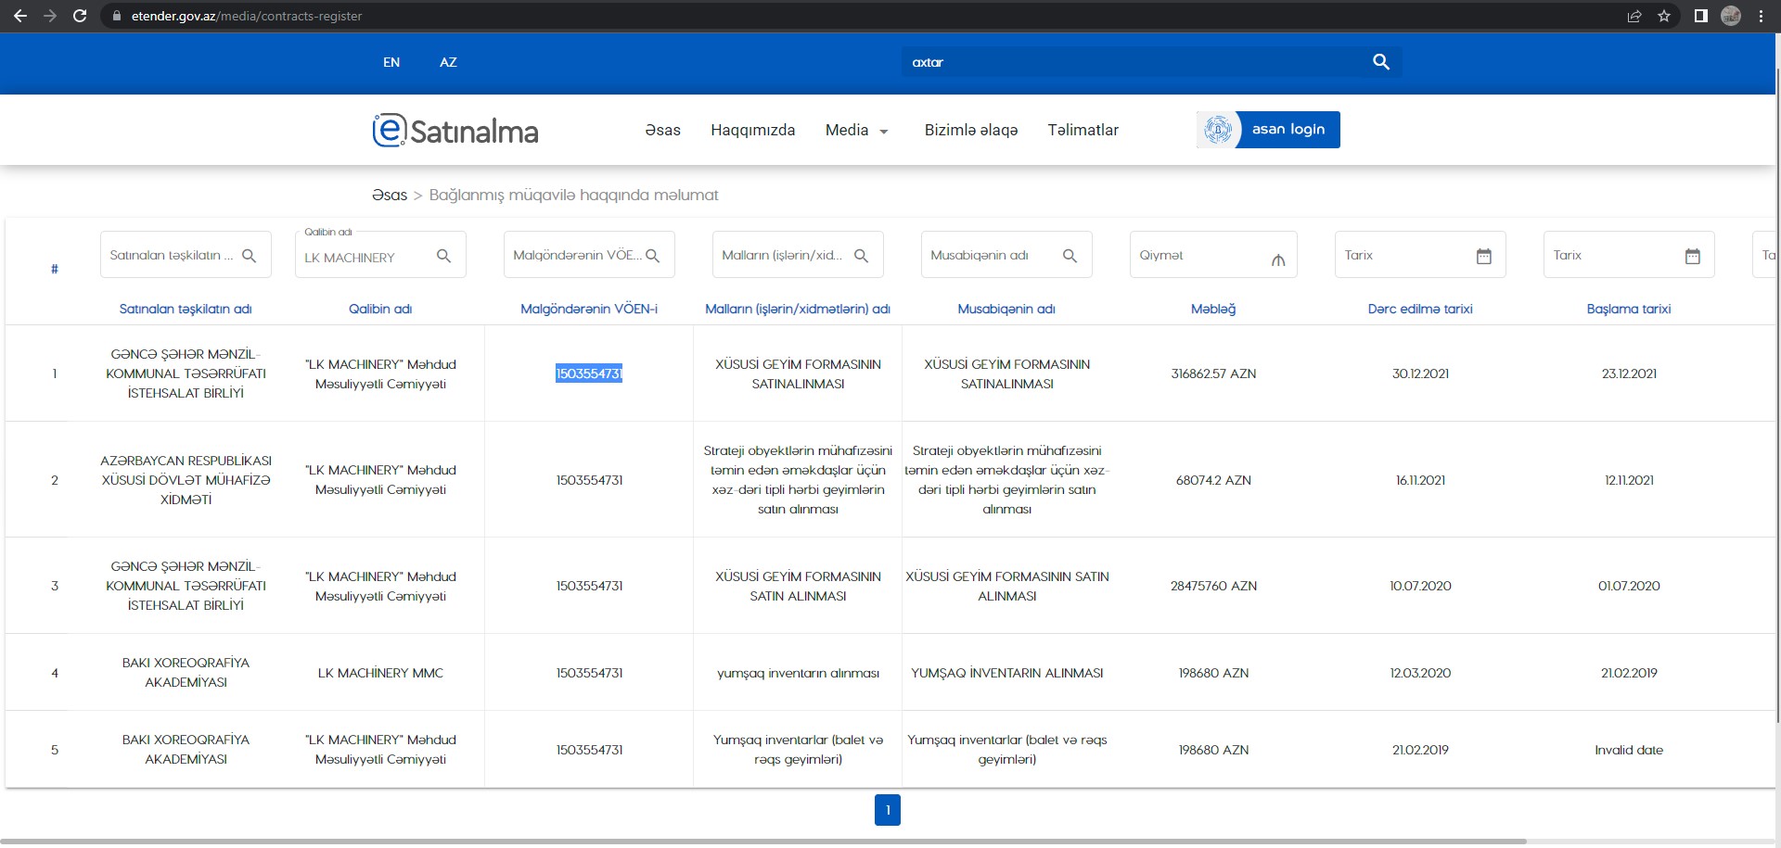Click the Əsas breadcrumb link
The image size is (1781, 848).
pyautogui.click(x=390, y=196)
